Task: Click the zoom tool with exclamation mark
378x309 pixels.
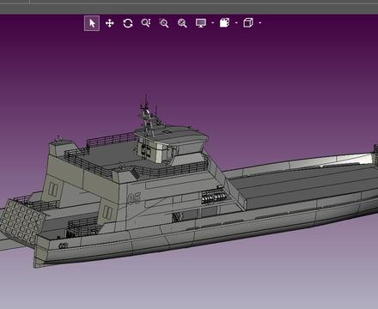Action: pos(146,23)
